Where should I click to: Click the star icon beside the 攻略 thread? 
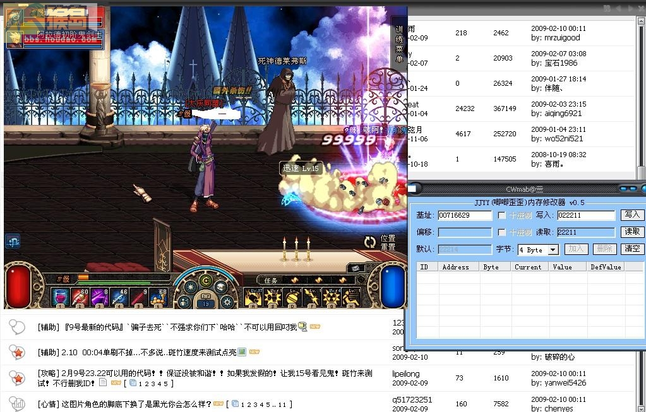pos(17,378)
